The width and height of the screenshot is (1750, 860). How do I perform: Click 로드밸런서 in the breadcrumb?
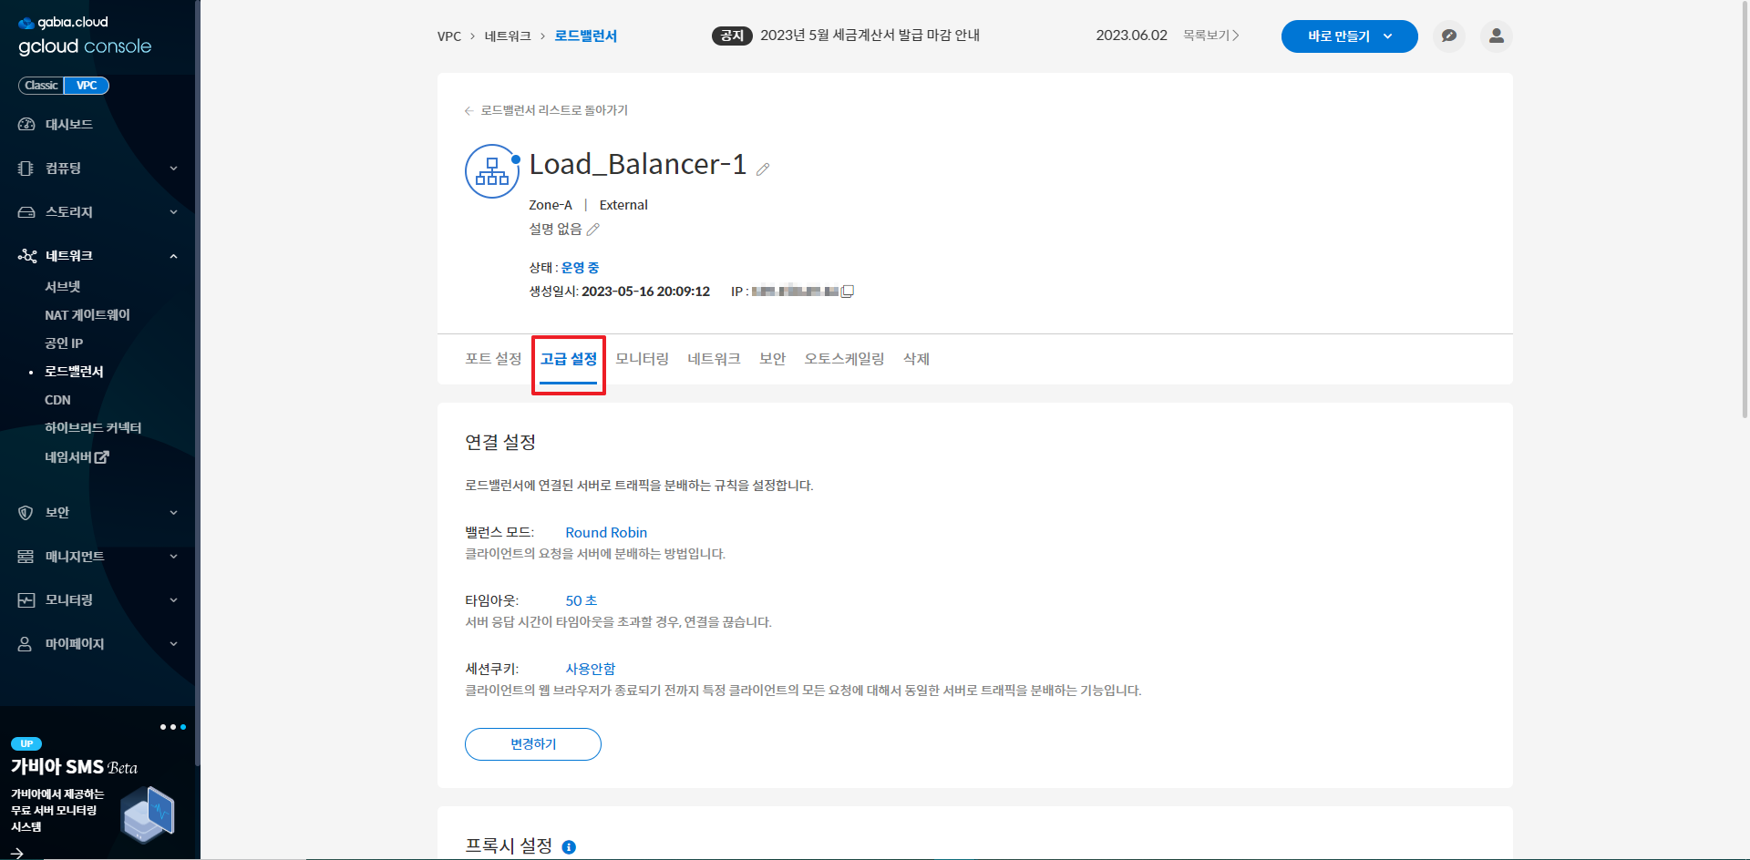click(586, 36)
